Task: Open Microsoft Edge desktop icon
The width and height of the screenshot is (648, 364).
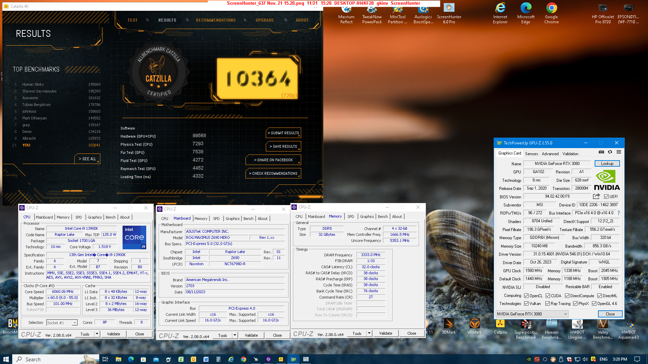Action: click(526, 13)
